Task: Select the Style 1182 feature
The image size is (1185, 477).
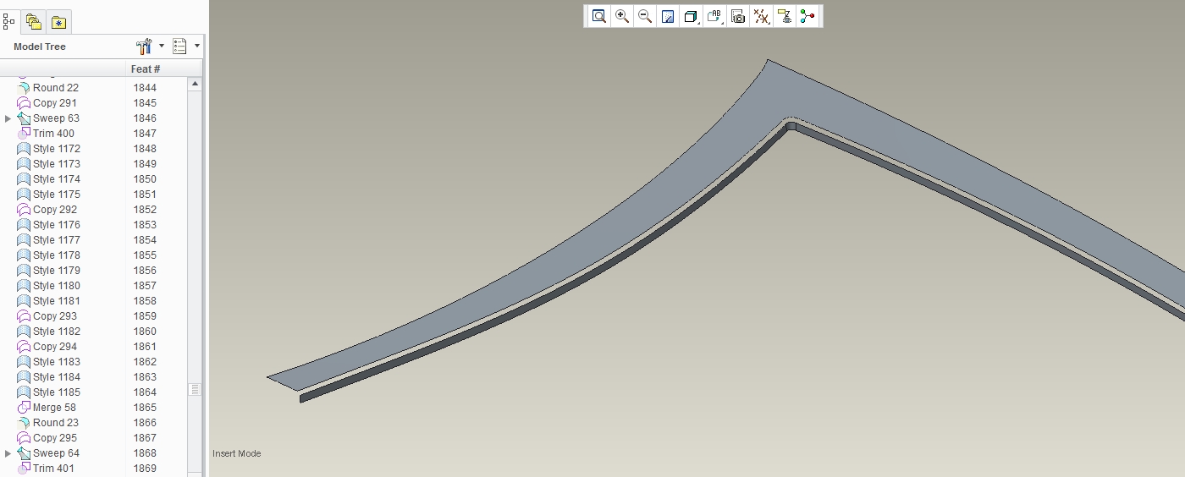Action: tap(57, 332)
